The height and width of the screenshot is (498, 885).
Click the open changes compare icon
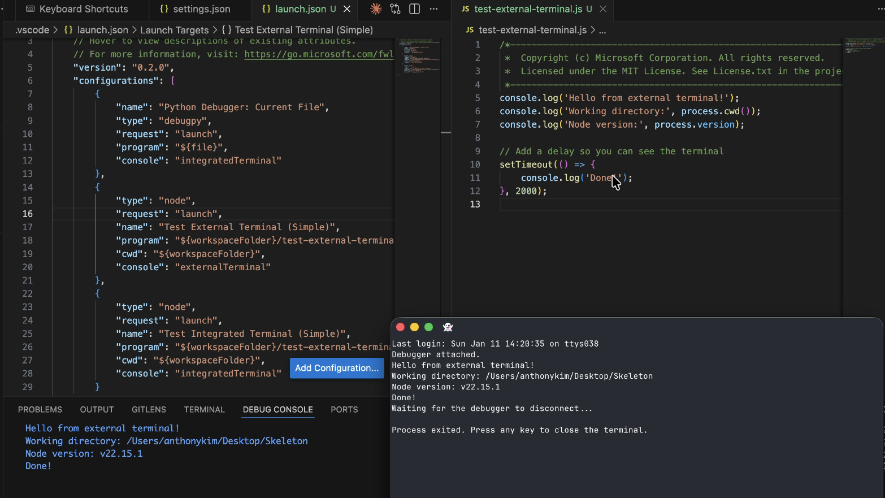(x=395, y=10)
